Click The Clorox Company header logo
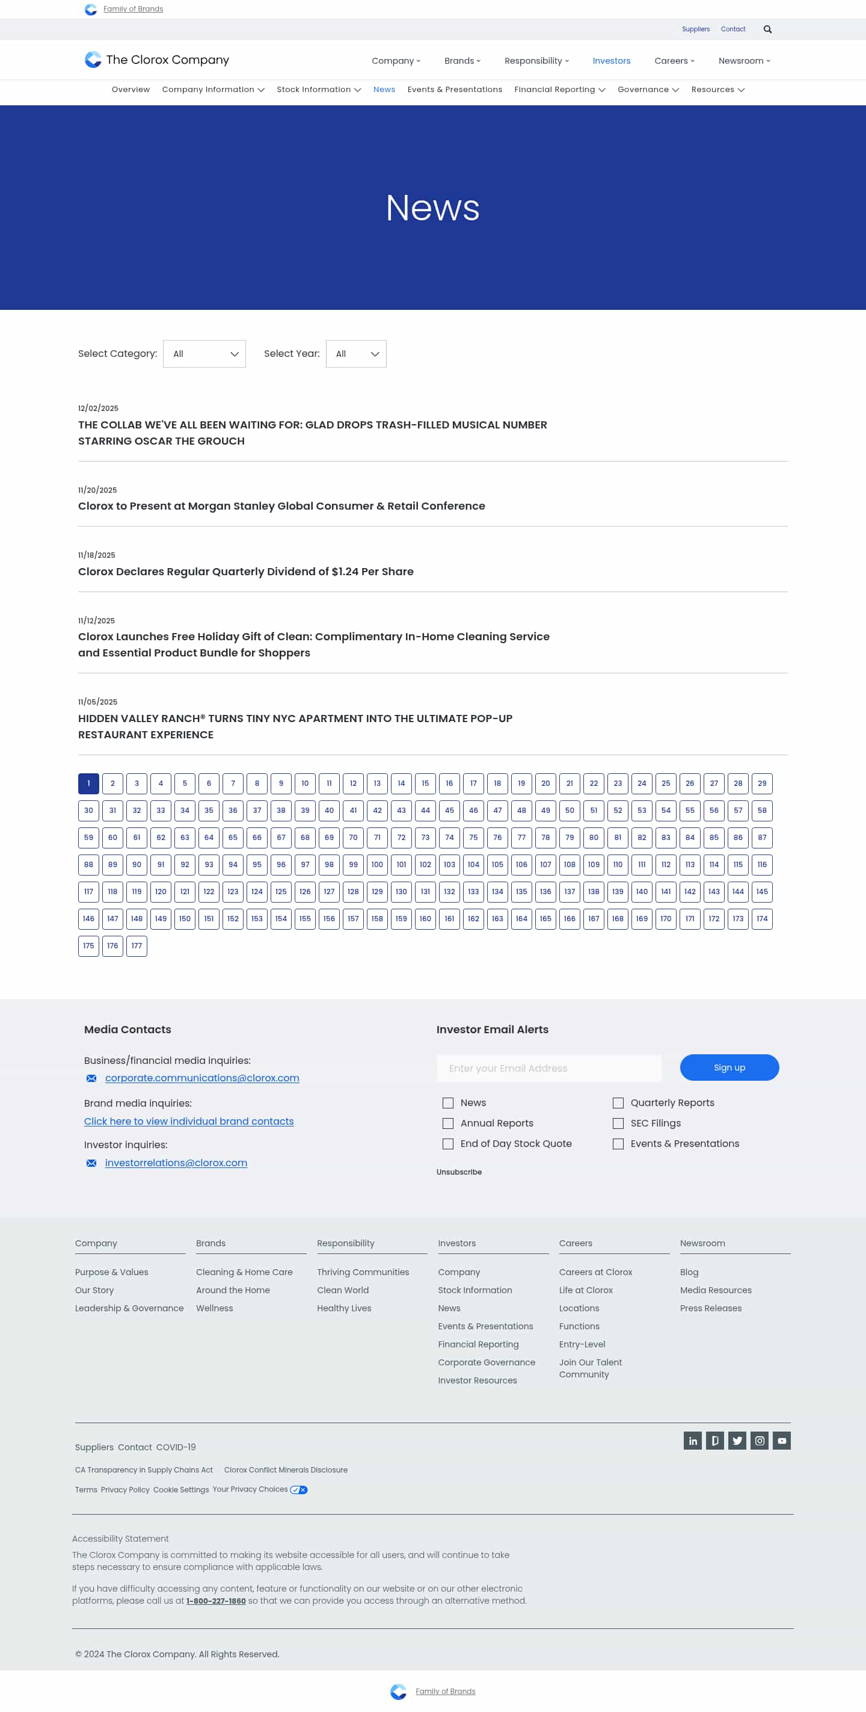 pos(157,60)
